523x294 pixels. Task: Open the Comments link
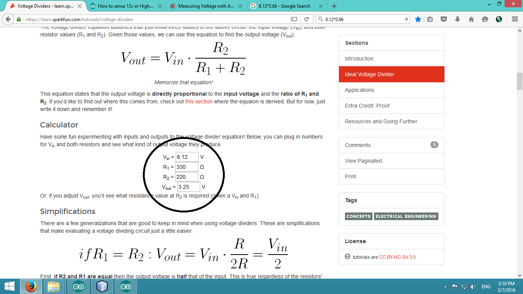pyautogui.click(x=391, y=145)
